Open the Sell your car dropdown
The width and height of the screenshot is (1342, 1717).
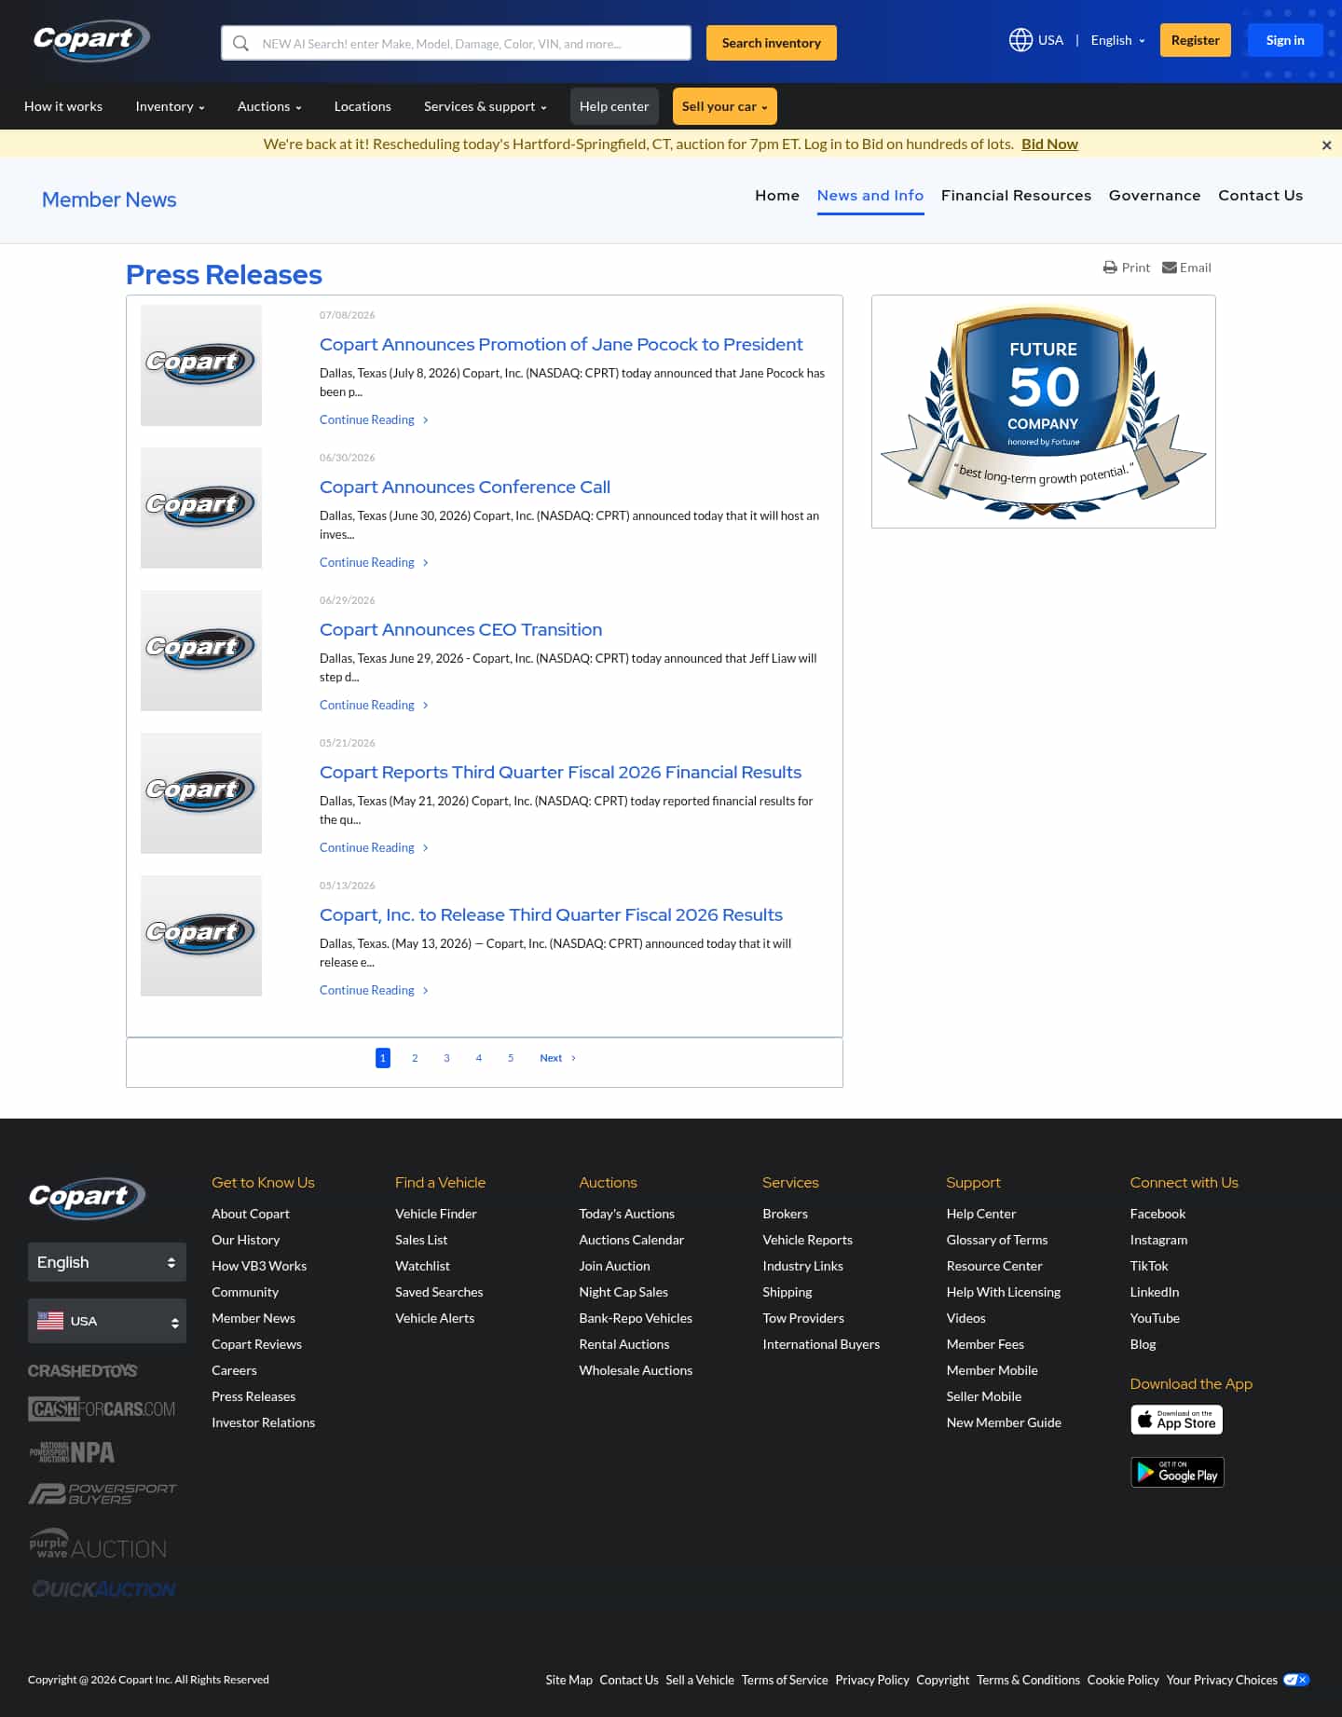coord(724,106)
